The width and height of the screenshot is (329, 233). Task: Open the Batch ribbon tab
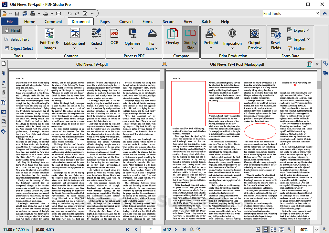tap(207, 21)
